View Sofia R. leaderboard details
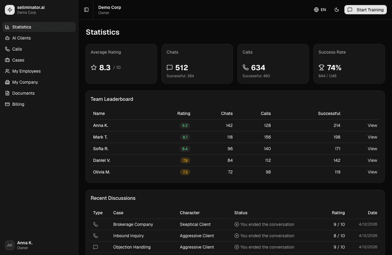Viewport: 392px width, 255px height. click(372, 149)
